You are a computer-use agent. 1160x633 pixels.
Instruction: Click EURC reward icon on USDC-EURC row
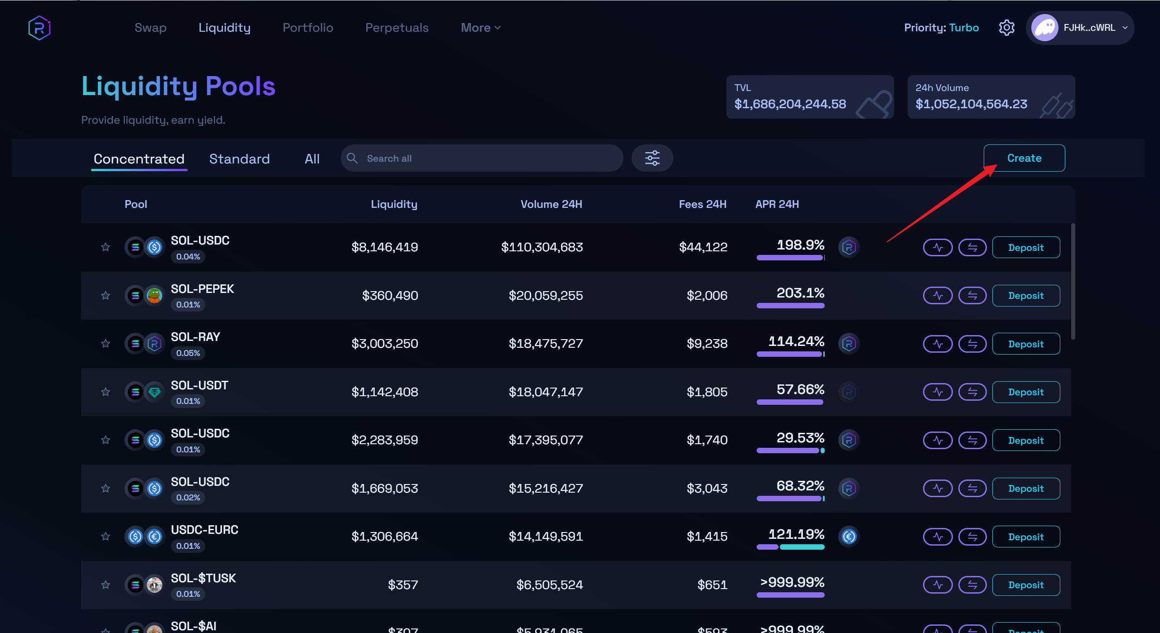pos(849,537)
